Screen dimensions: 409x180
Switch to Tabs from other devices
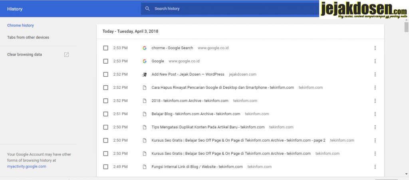point(28,37)
